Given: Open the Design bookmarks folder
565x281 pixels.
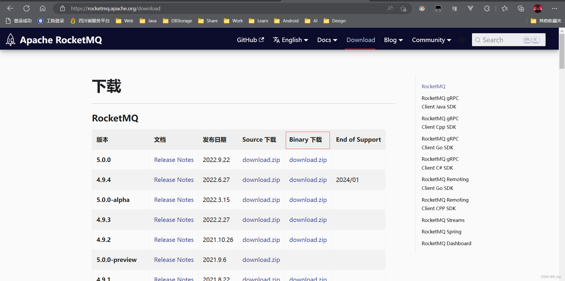Looking at the screenshot, I should click(x=335, y=21).
